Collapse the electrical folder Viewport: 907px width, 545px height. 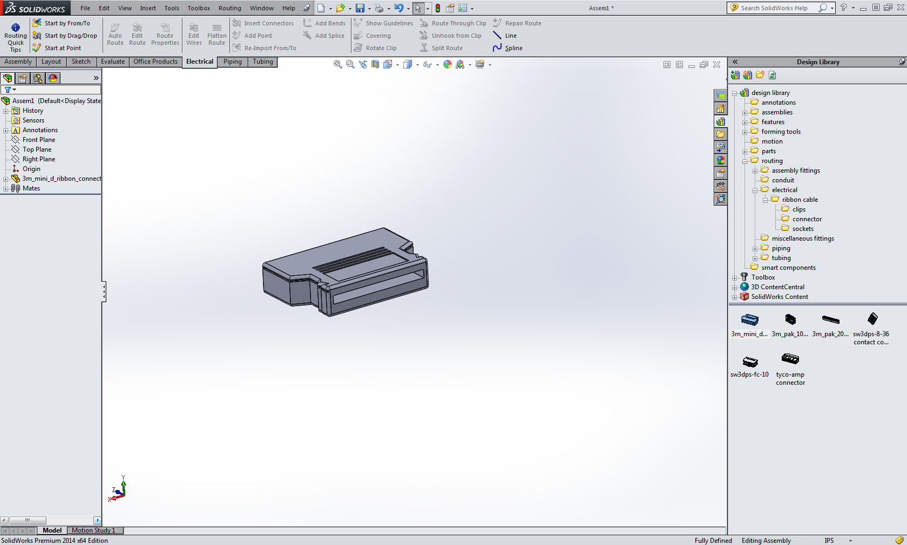[755, 190]
